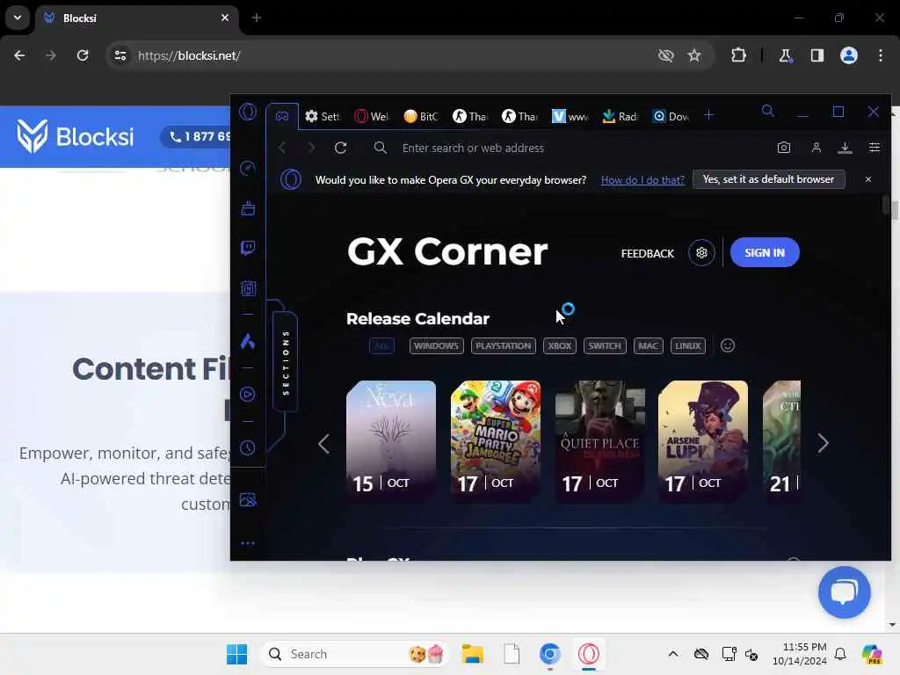Image resolution: width=900 pixels, height=675 pixels.
Task: Open the Player icon in Opera sidebar
Action: pos(248,395)
